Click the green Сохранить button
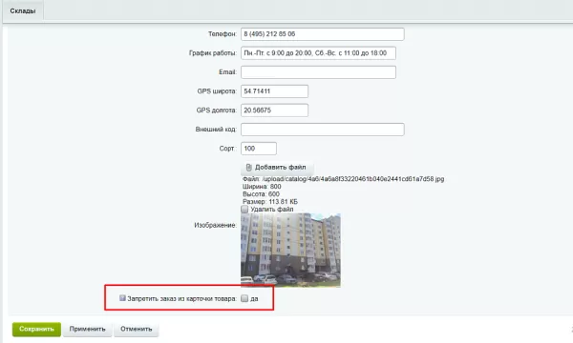Viewport: 573px width, 343px height. tap(36, 329)
